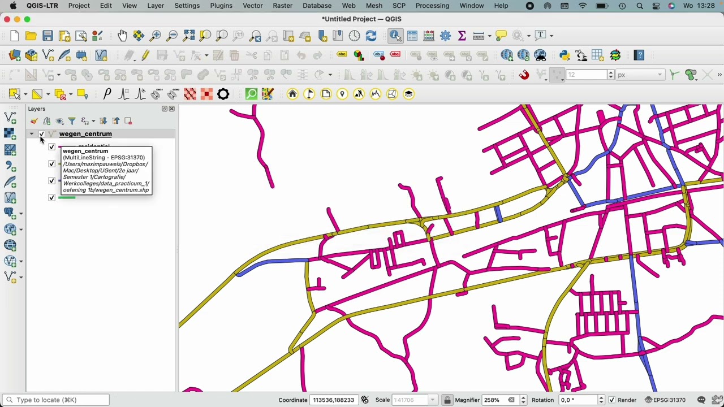Image resolution: width=724 pixels, height=407 pixels.
Task: Toggle the lock scale padlock button
Action: point(447,400)
